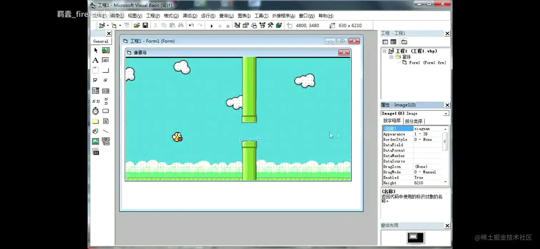Open the Properties Window toolbar icon
This screenshot has width=540, height=249.
[246, 25]
